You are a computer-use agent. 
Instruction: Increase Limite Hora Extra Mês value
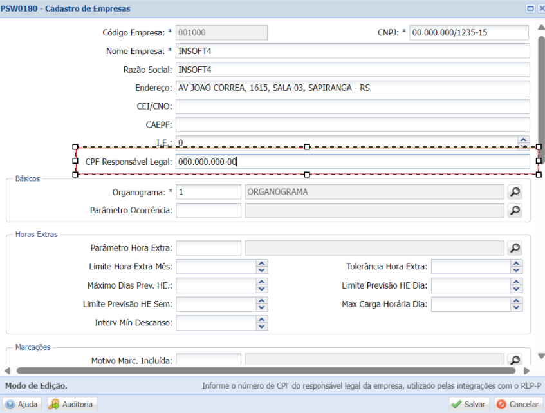(x=262, y=263)
